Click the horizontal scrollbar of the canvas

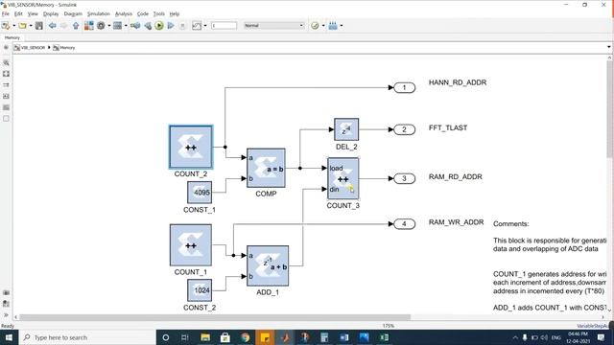215,317
